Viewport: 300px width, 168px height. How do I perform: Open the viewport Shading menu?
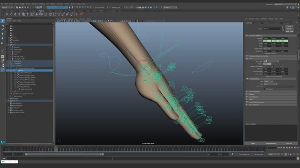tap(64, 19)
